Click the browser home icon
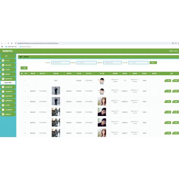 click(x=12, y=43)
